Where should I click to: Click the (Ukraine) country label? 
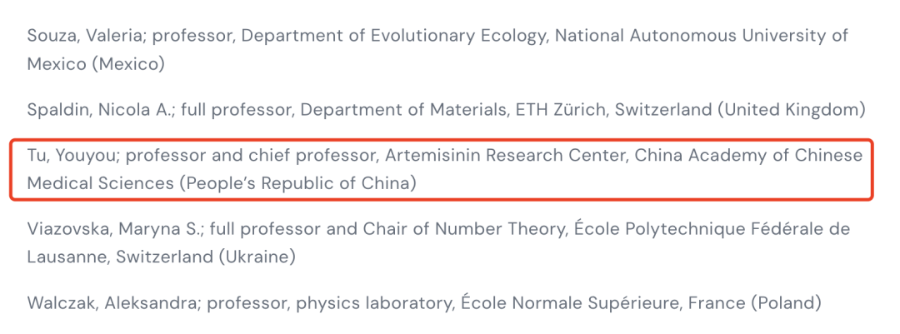257,257
